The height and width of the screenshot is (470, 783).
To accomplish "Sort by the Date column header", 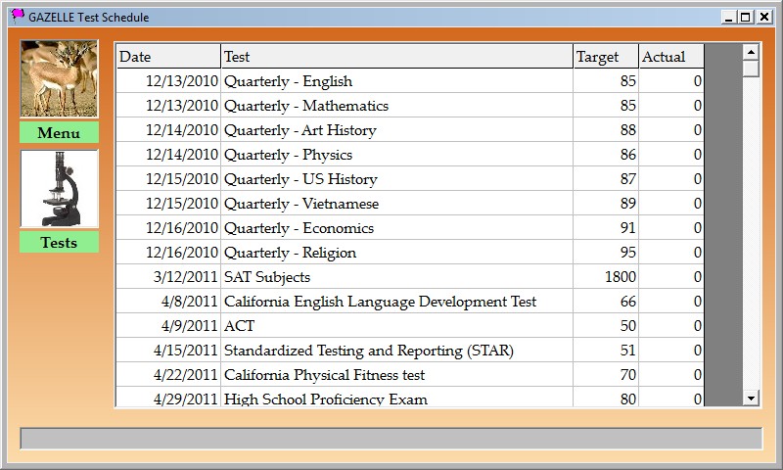I will (x=167, y=57).
